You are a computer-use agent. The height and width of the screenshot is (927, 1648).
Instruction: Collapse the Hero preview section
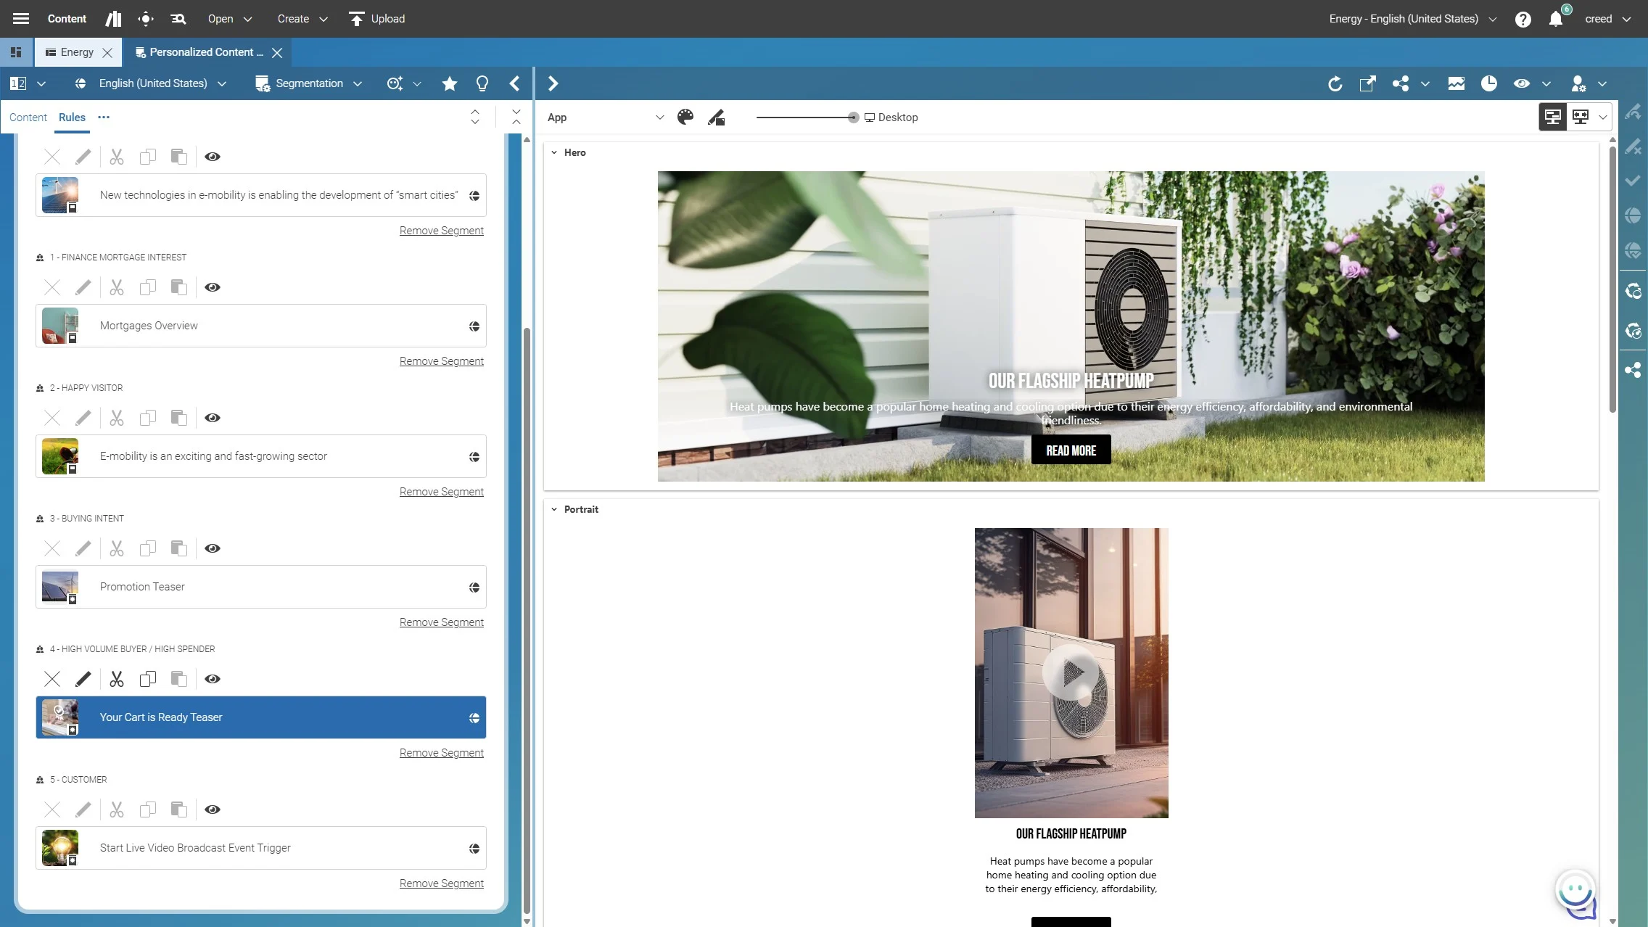[554, 152]
